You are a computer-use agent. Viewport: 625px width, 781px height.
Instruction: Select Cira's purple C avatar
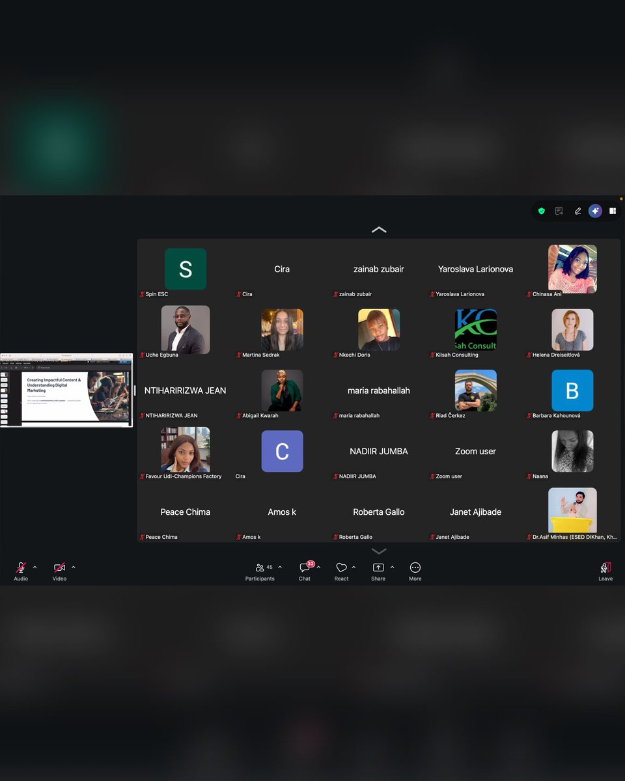point(282,451)
